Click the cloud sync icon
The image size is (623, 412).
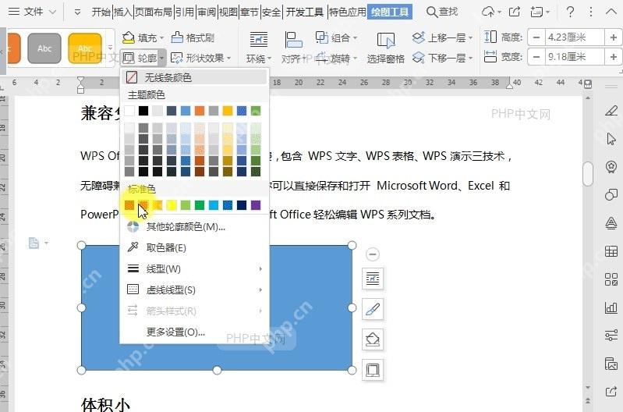point(489,12)
